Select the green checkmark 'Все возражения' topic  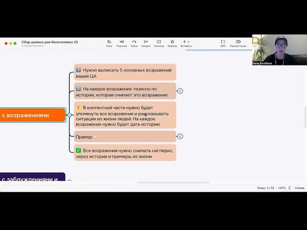125,152
